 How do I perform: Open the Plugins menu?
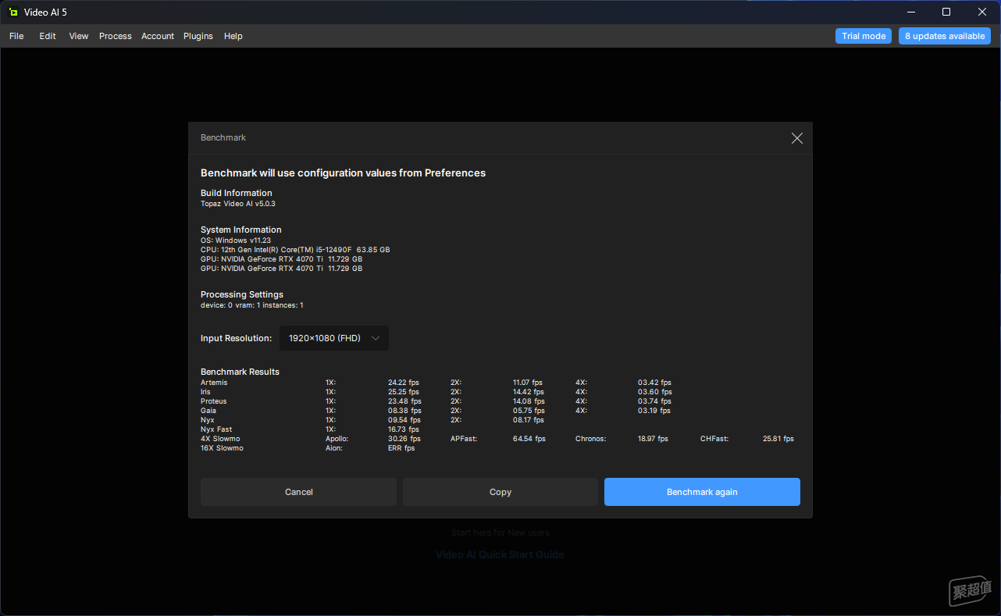(x=198, y=36)
